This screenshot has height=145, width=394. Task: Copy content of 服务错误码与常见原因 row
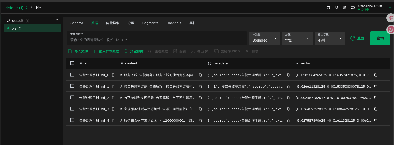click(200, 120)
